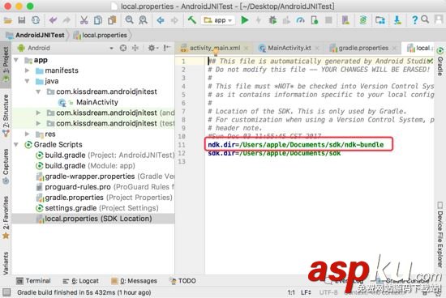The image size is (446, 298).
Task: Click the project panel settings gear
Action: (x=152, y=48)
